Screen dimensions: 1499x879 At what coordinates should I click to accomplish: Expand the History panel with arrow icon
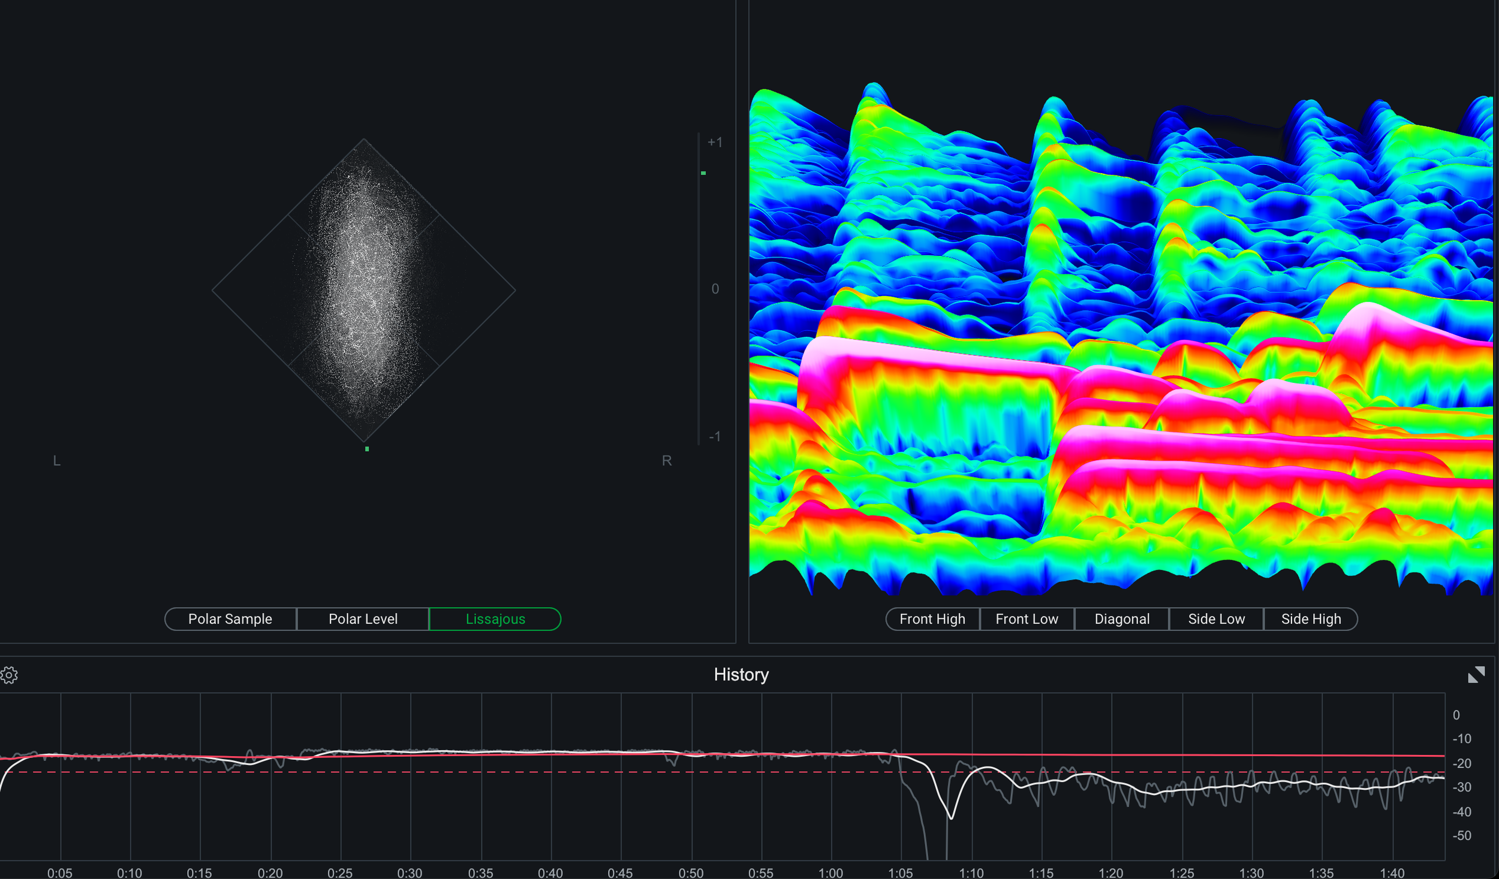[x=1476, y=675]
